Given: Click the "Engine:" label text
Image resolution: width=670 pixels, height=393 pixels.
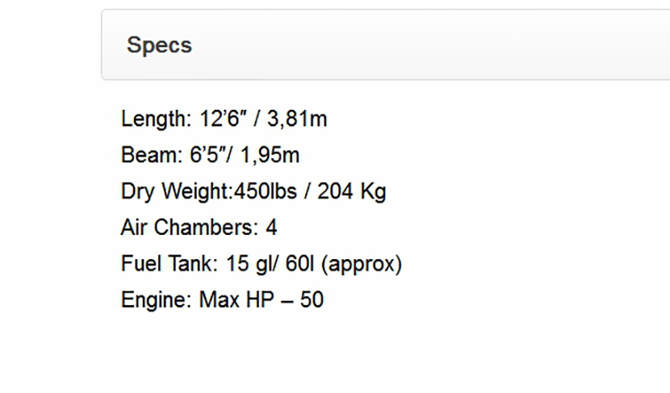Looking at the screenshot, I should tap(157, 301).
